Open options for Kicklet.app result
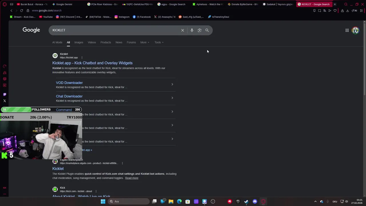Image resolution: width=366 pixels, height=206 pixels. (82, 58)
